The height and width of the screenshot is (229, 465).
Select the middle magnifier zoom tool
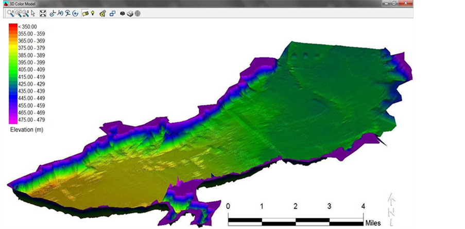(x=18, y=13)
